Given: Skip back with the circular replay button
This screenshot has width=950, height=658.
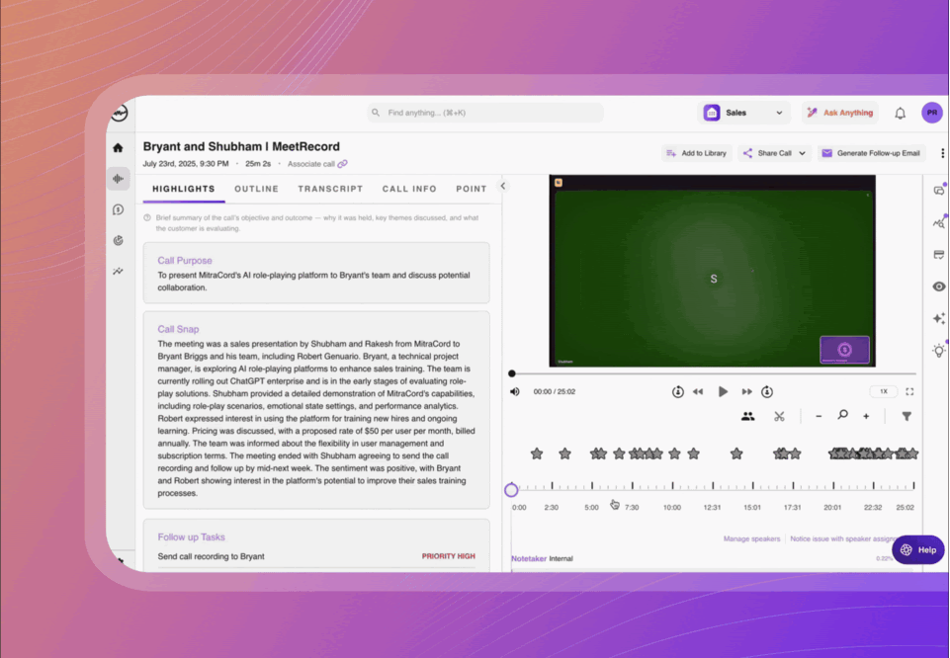Looking at the screenshot, I should click(678, 391).
